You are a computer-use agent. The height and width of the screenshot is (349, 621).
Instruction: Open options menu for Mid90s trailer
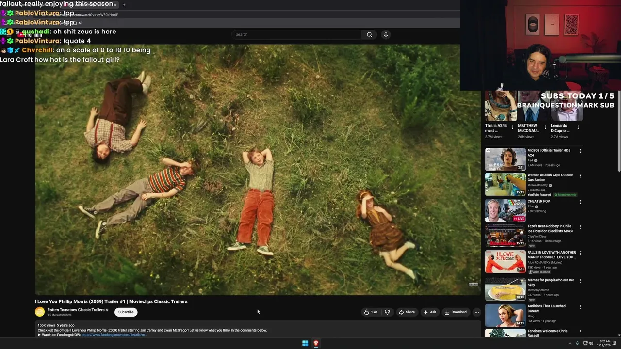click(x=580, y=151)
